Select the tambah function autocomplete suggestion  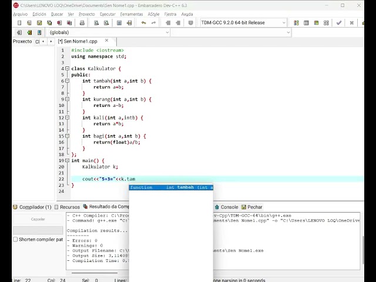pos(171,187)
